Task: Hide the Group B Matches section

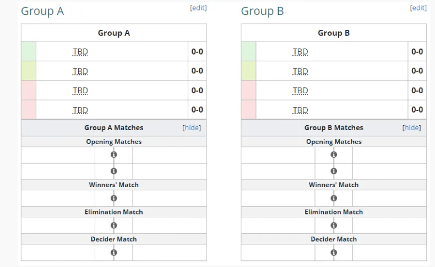Action: [411, 128]
